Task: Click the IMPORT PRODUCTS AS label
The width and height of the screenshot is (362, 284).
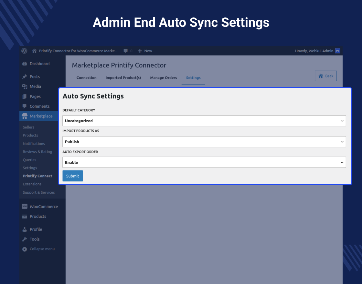Action: click(x=81, y=131)
